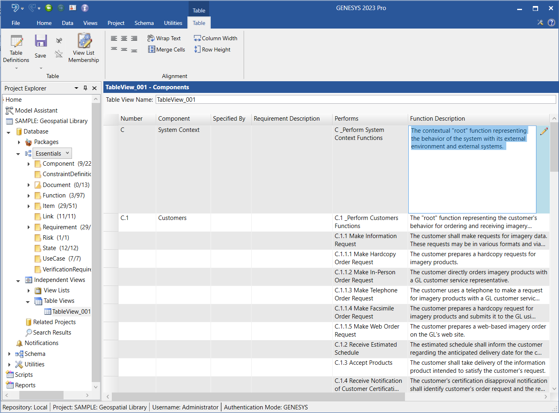
Task: Open Table Definitions in the ribbon
Action: 16,49
